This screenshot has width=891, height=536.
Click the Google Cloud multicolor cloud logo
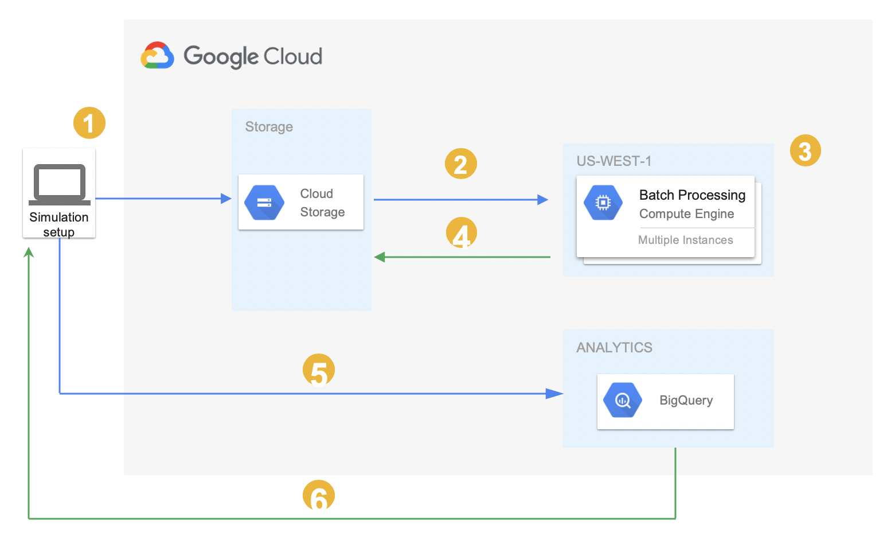click(157, 56)
